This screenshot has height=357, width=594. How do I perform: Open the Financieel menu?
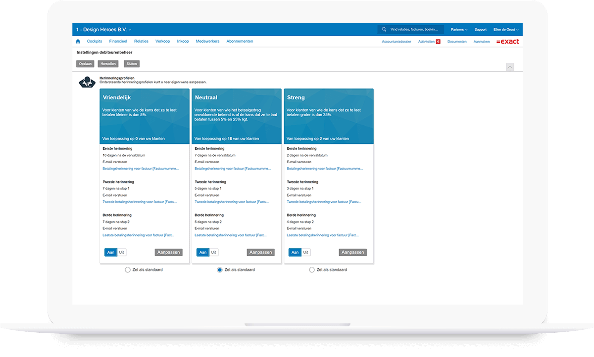coord(118,42)
